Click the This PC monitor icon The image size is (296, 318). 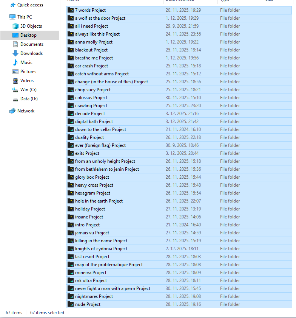12,17
